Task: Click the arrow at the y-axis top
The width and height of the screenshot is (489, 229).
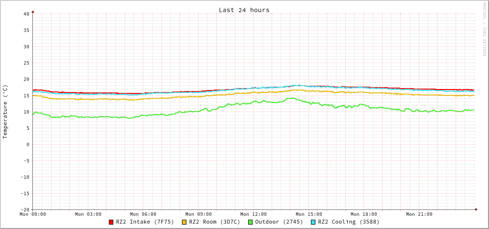Action: 33,11
